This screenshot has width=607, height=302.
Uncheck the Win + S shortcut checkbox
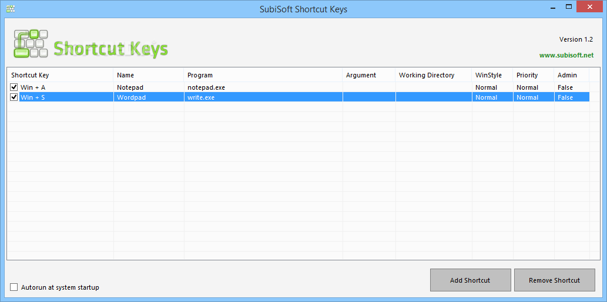click(x=14, y=97)
